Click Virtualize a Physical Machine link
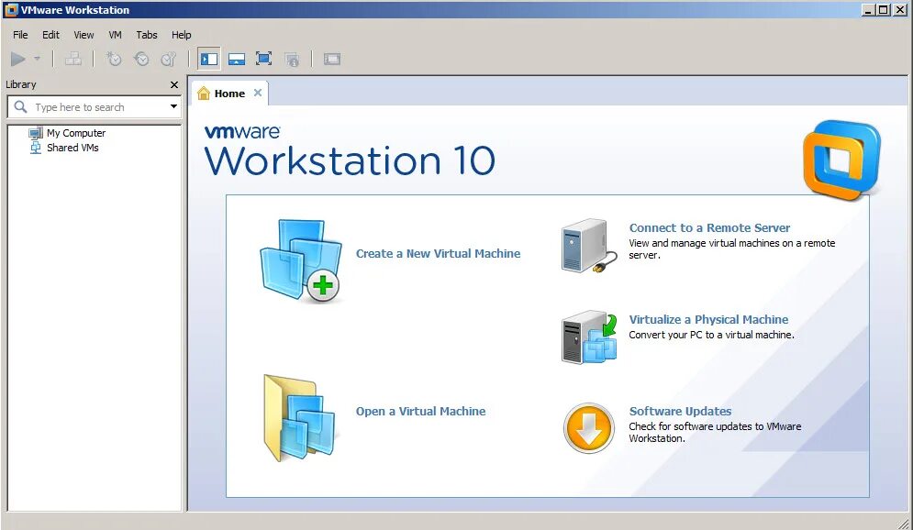The height and width of the screenshot is (530, 913). click(708, 319)
